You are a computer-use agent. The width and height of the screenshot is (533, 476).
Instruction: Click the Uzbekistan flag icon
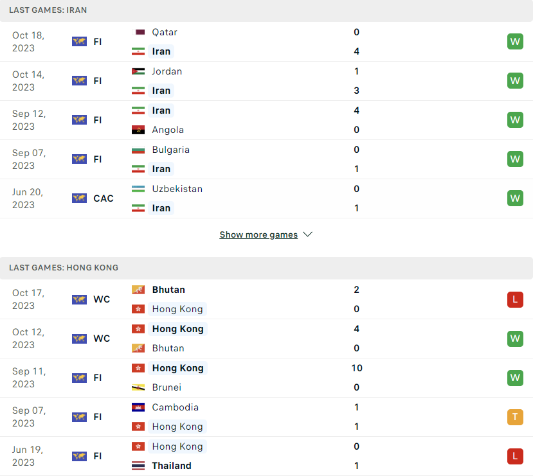138,189
